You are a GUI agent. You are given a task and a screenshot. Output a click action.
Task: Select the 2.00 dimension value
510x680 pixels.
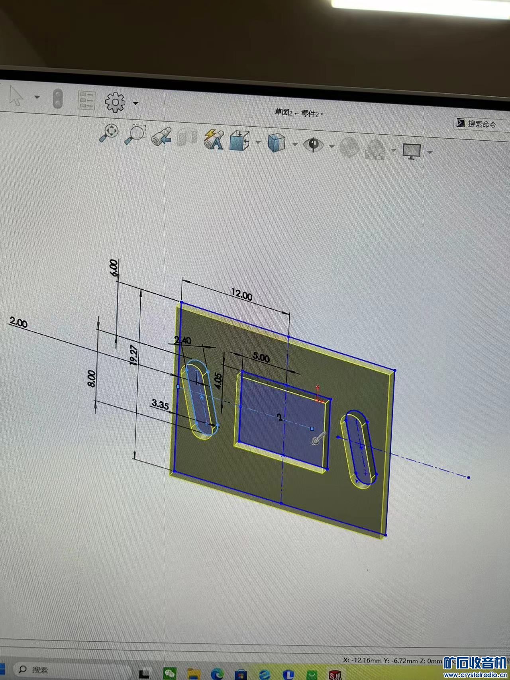tap(18, 322)
